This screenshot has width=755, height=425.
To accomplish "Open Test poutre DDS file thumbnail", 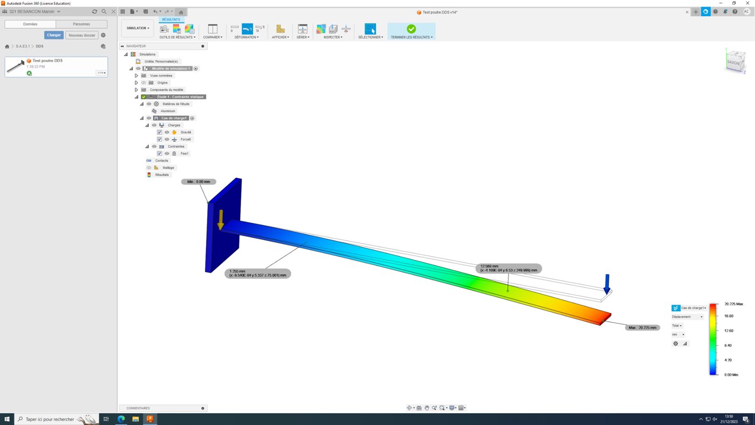I will (x=16, y=67).
